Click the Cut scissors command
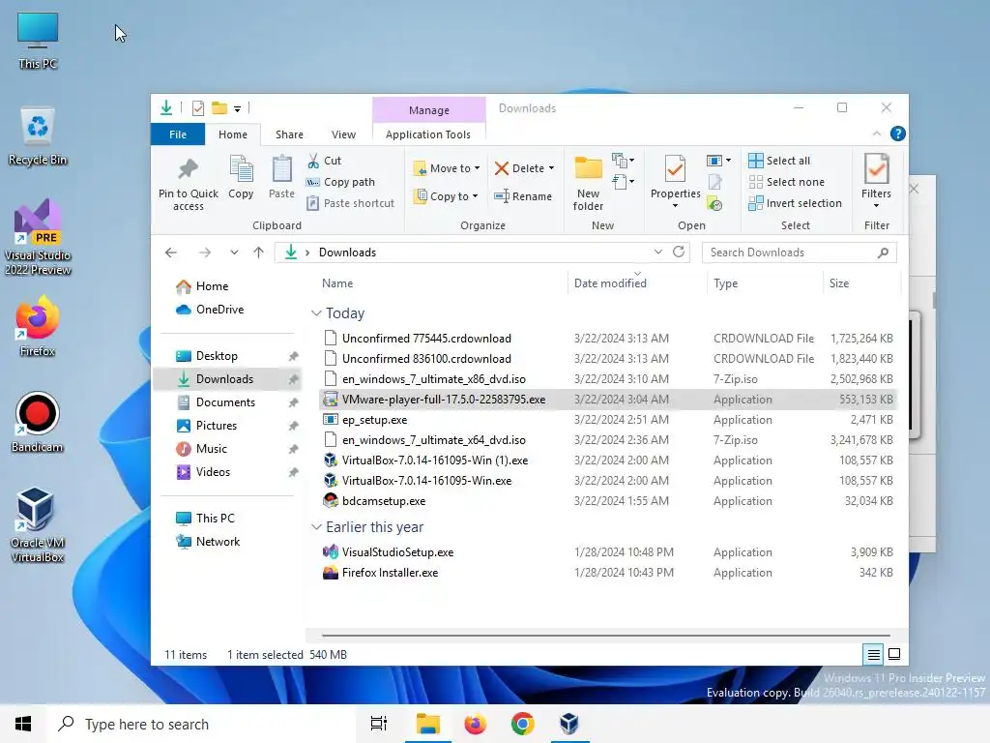The image size is (990, 743). 325,161
